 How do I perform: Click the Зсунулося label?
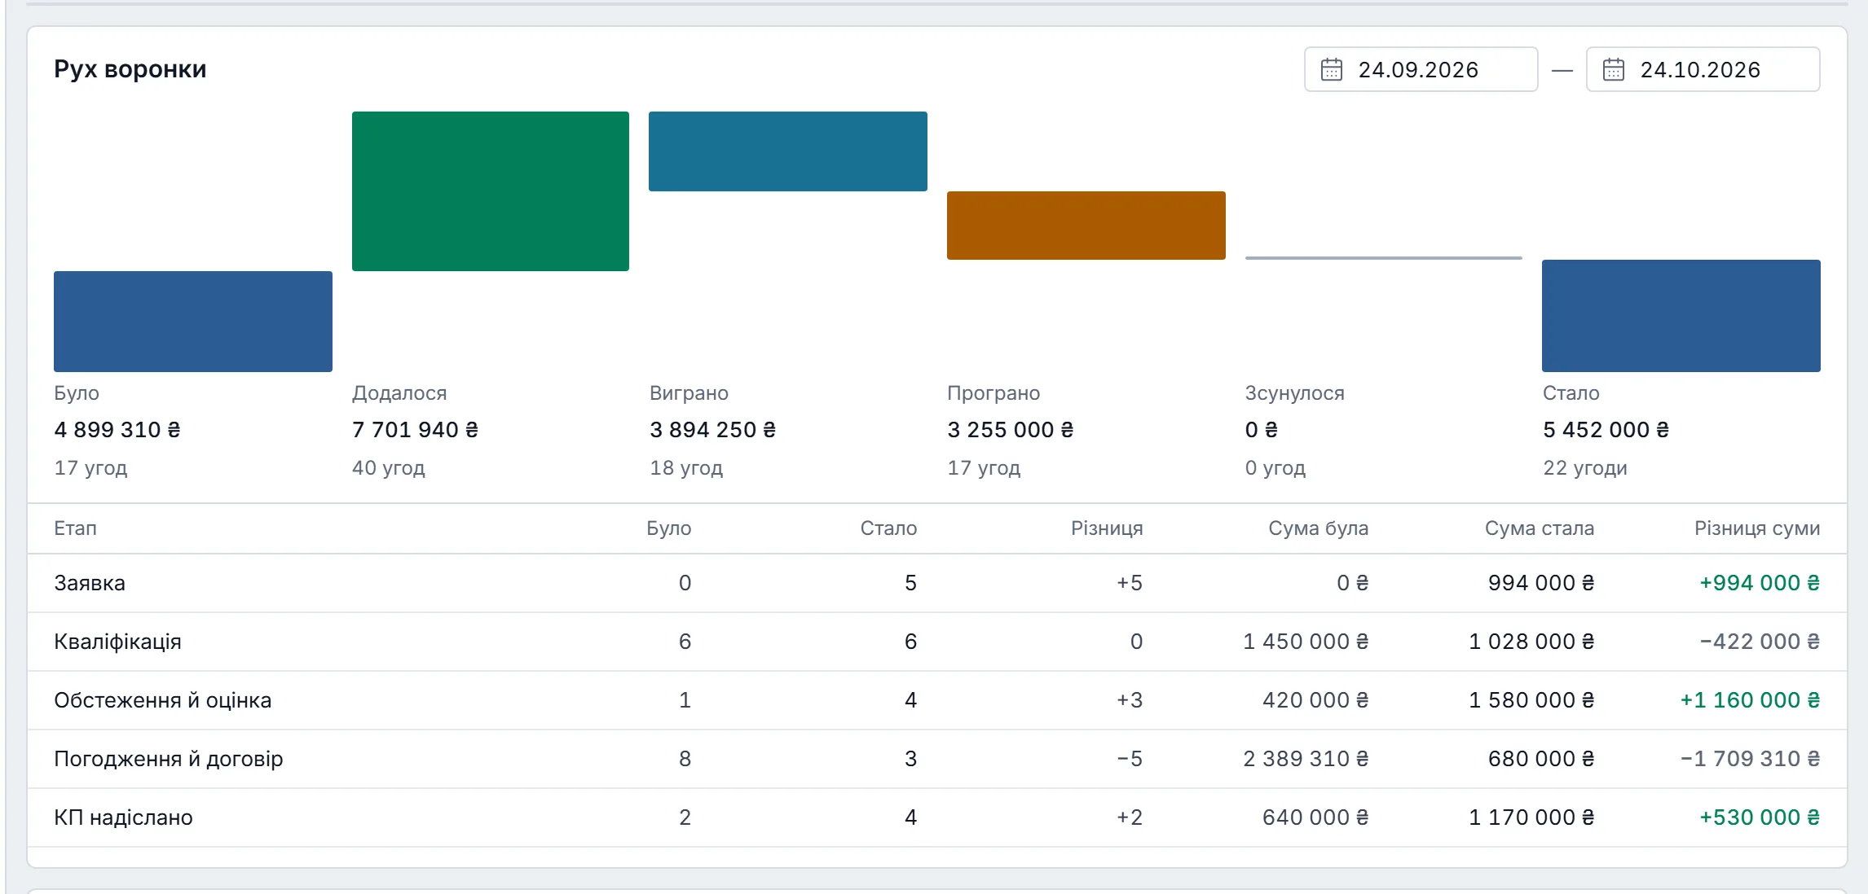click(x=1294, y=393)
